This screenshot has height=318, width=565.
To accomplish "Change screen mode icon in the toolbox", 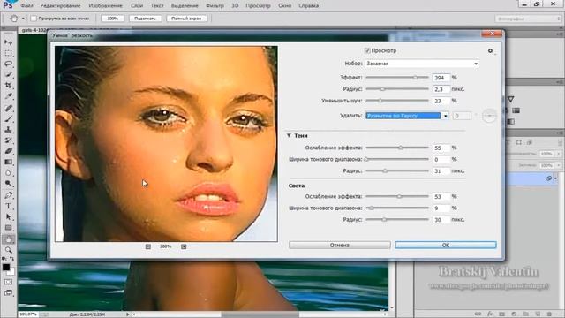I will click(8, 292).
